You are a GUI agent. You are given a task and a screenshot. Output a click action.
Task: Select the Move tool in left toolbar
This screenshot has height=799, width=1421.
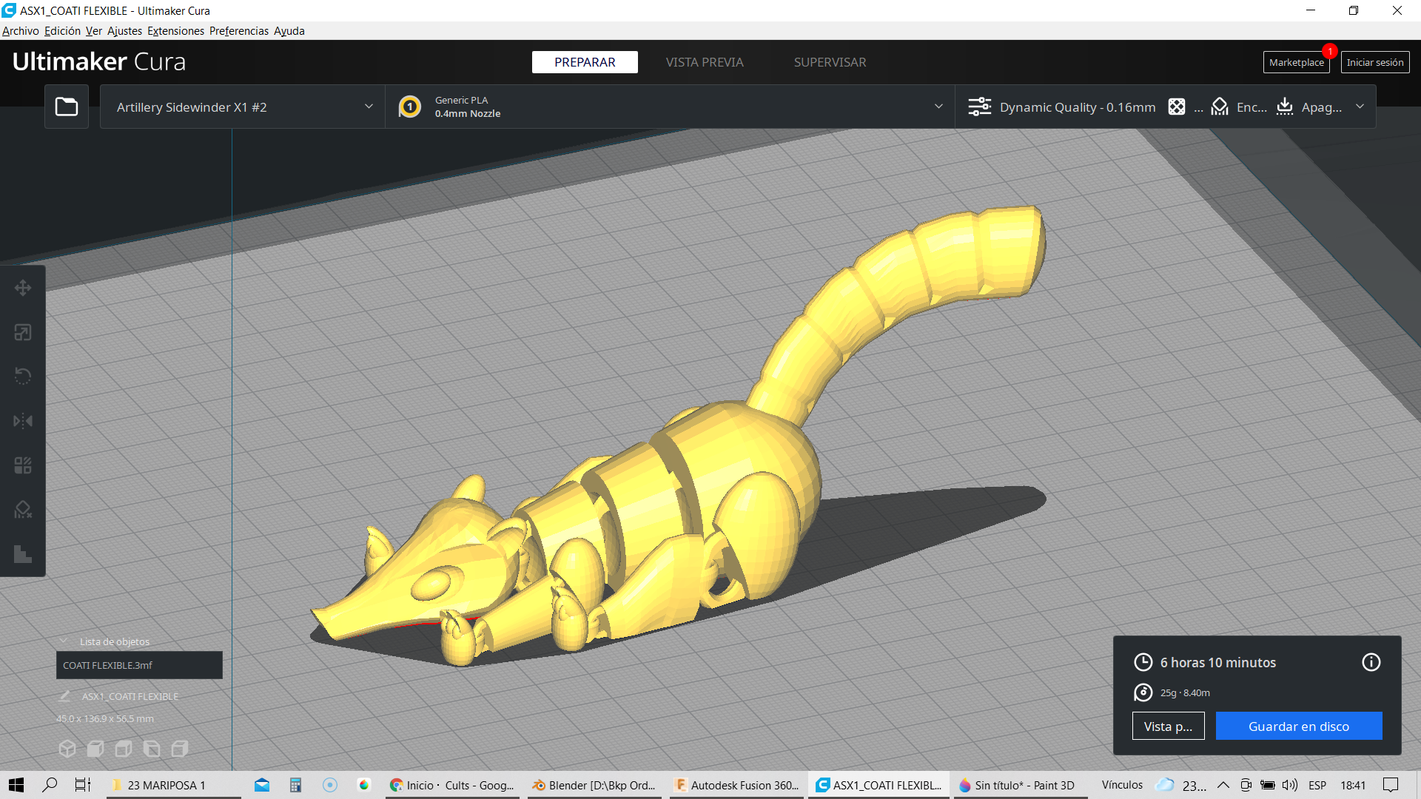click(x=23, y=288)
